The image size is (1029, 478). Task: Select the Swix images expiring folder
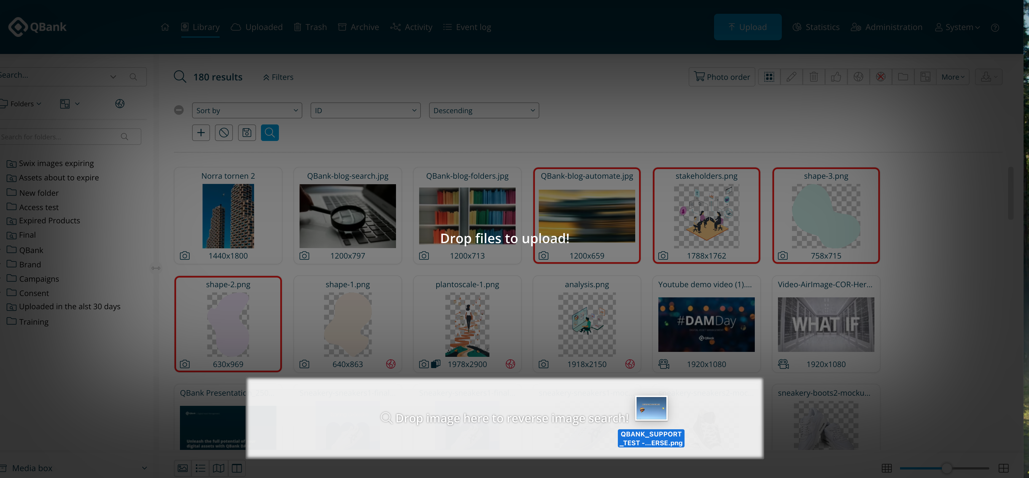pos(50,163)
